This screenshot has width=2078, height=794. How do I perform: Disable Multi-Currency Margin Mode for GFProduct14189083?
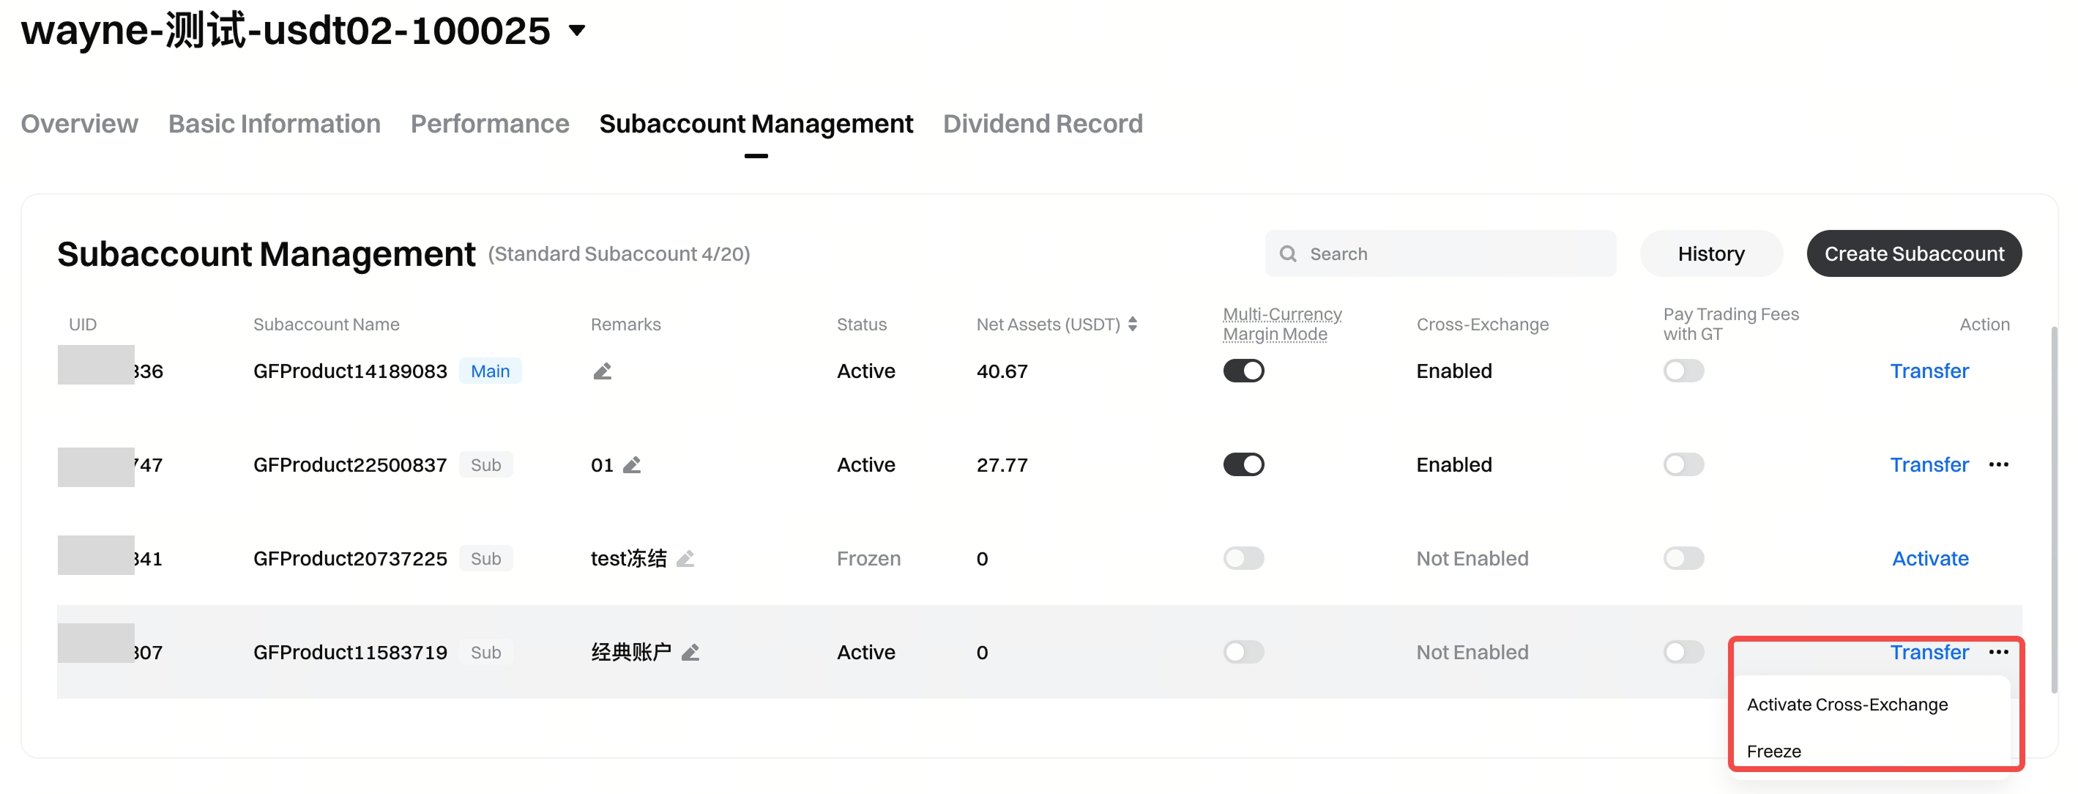tap(1243, 371)
